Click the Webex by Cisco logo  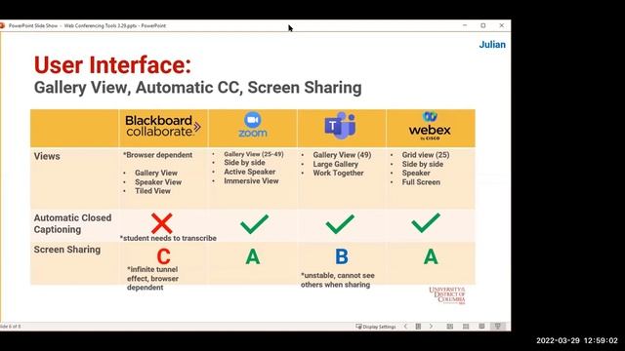430,126
